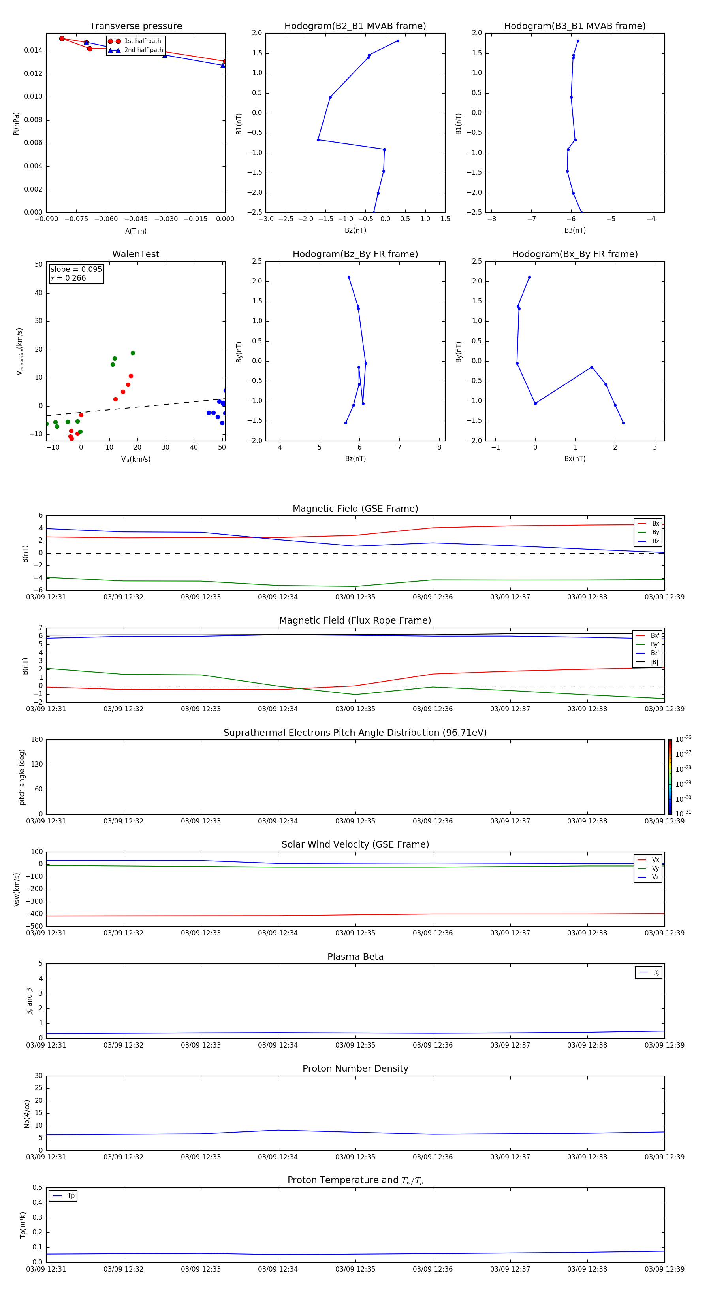Click the dashed Walen fit line

[135, 407]
